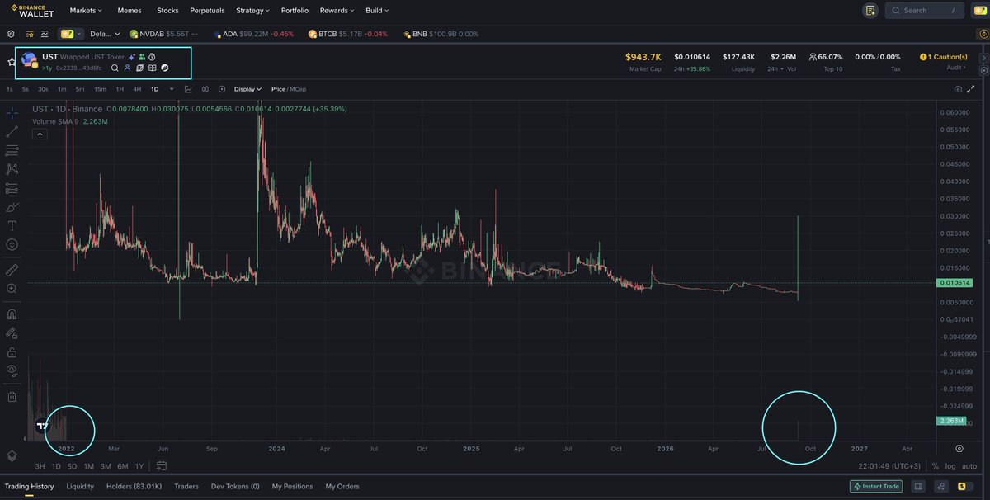Open chart indicators icon
990x500 pixels.
coord(188,89)
